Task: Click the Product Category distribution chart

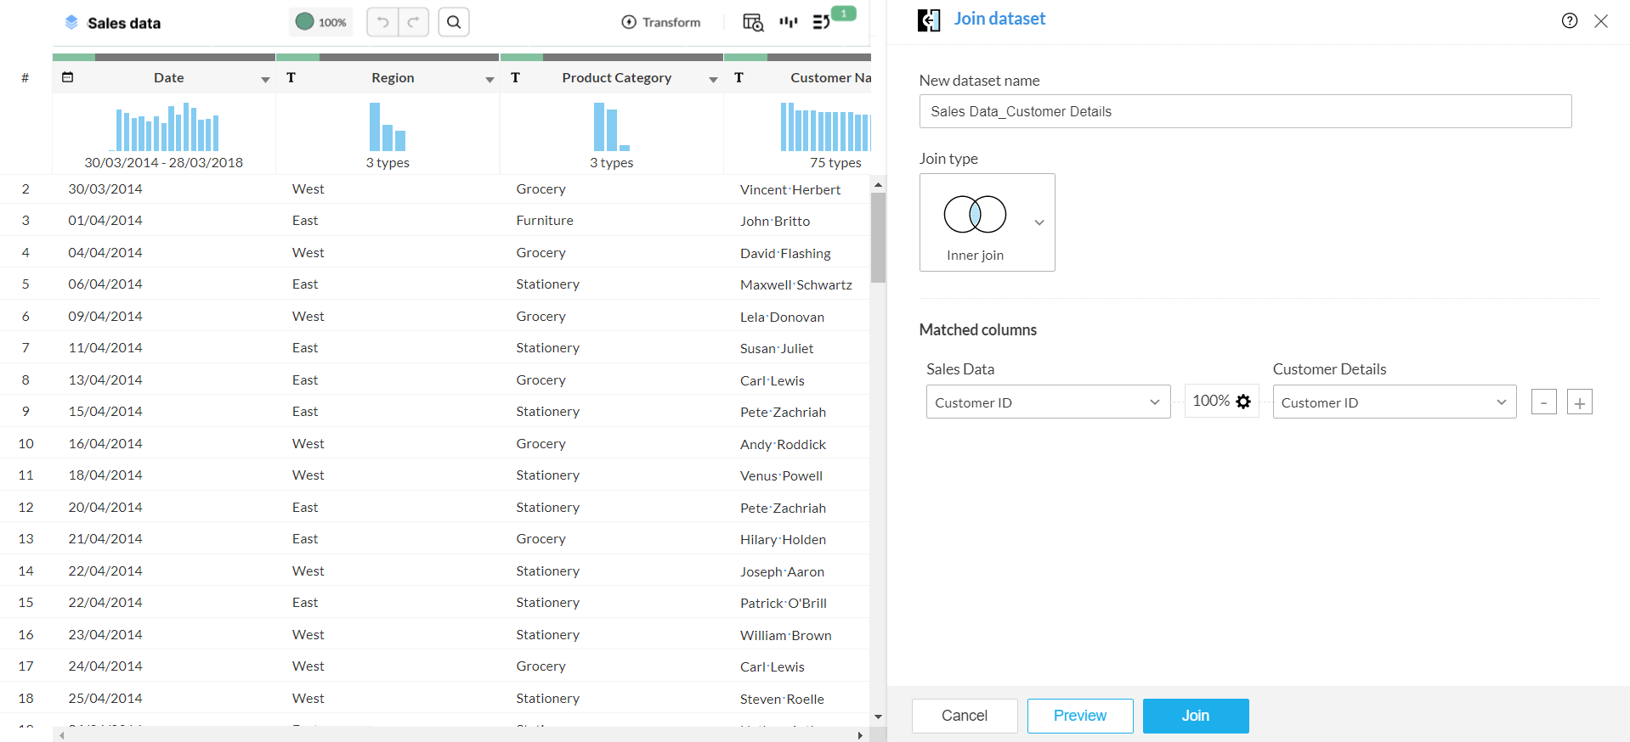Action: pos(611,126)
